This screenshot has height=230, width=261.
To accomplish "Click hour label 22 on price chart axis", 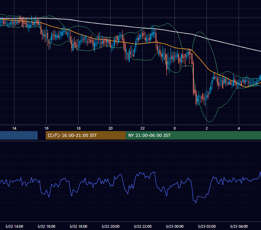I will coord(142,128).
